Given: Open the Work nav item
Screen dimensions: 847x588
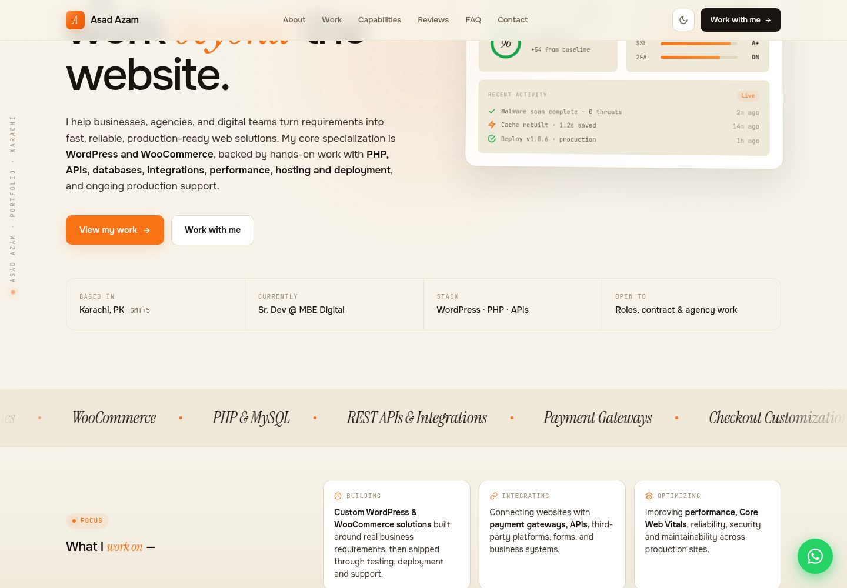Looking at the screenshot, I should 332,20.
